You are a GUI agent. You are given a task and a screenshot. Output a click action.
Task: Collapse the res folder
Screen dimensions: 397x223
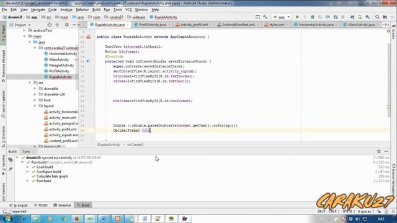pos(30,82)
